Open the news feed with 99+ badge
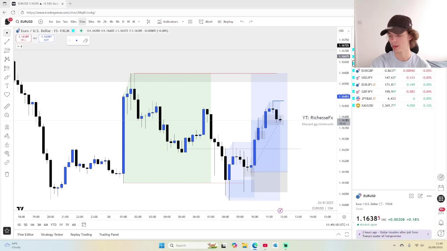 click(x=441, y=211)
